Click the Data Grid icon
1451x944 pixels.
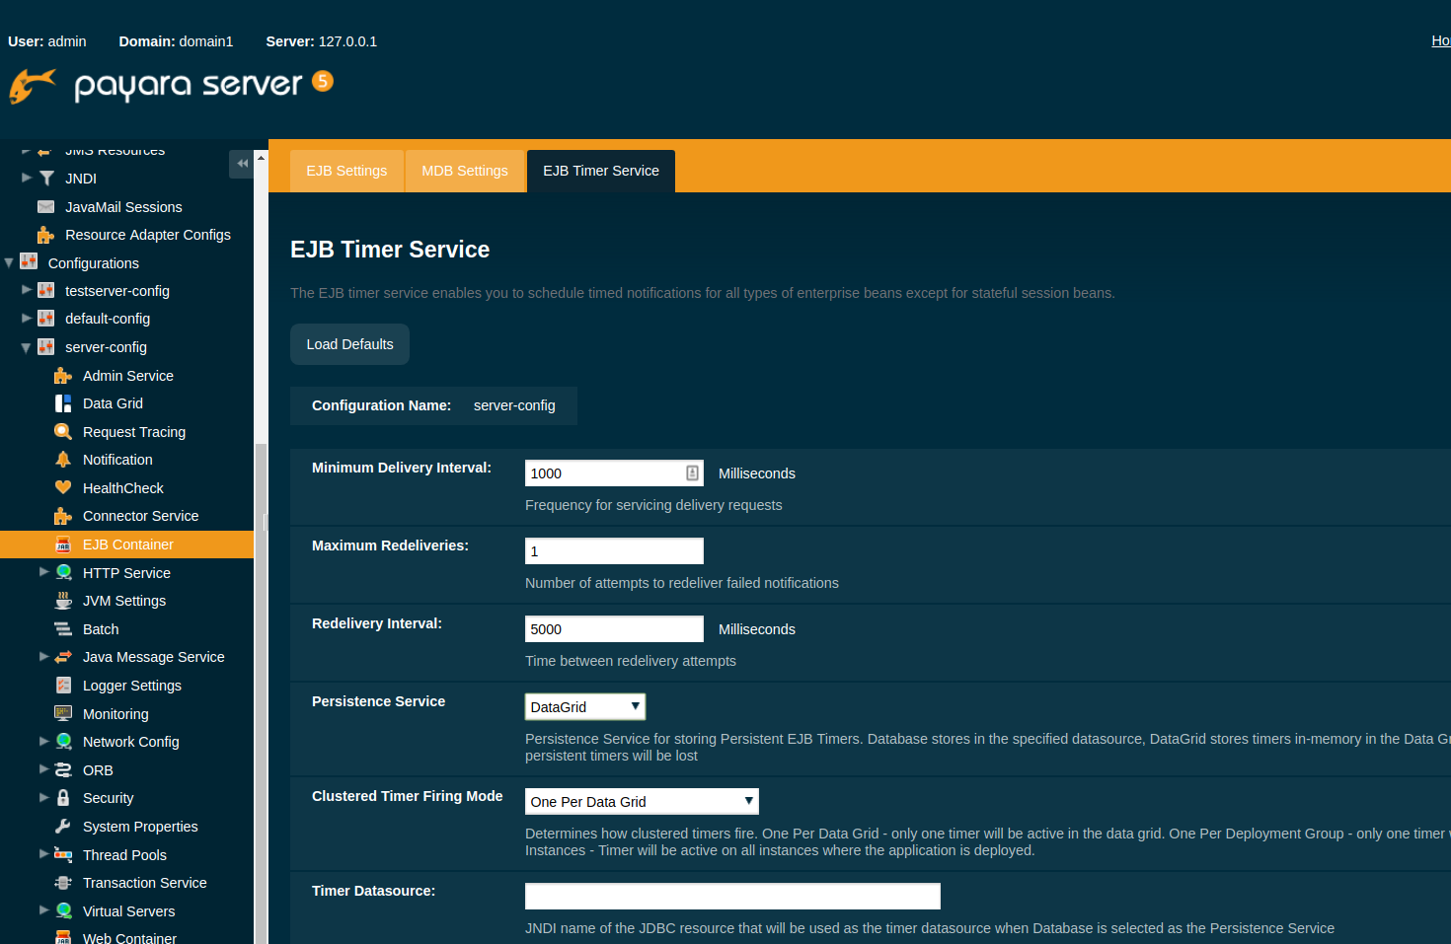[x=63, y=403]
